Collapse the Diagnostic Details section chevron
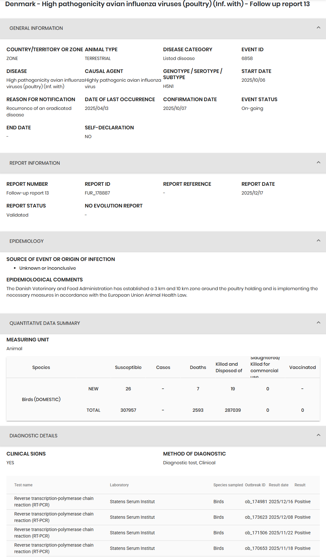This screenshot has height=557, width=326. click(318, 435)
